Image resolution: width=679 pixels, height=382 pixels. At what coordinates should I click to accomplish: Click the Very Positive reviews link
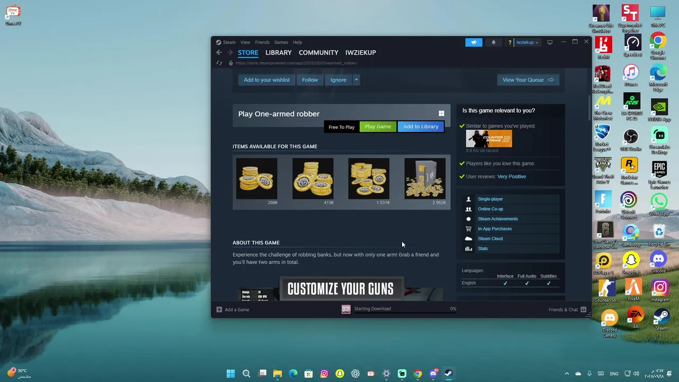coord(512,177)
